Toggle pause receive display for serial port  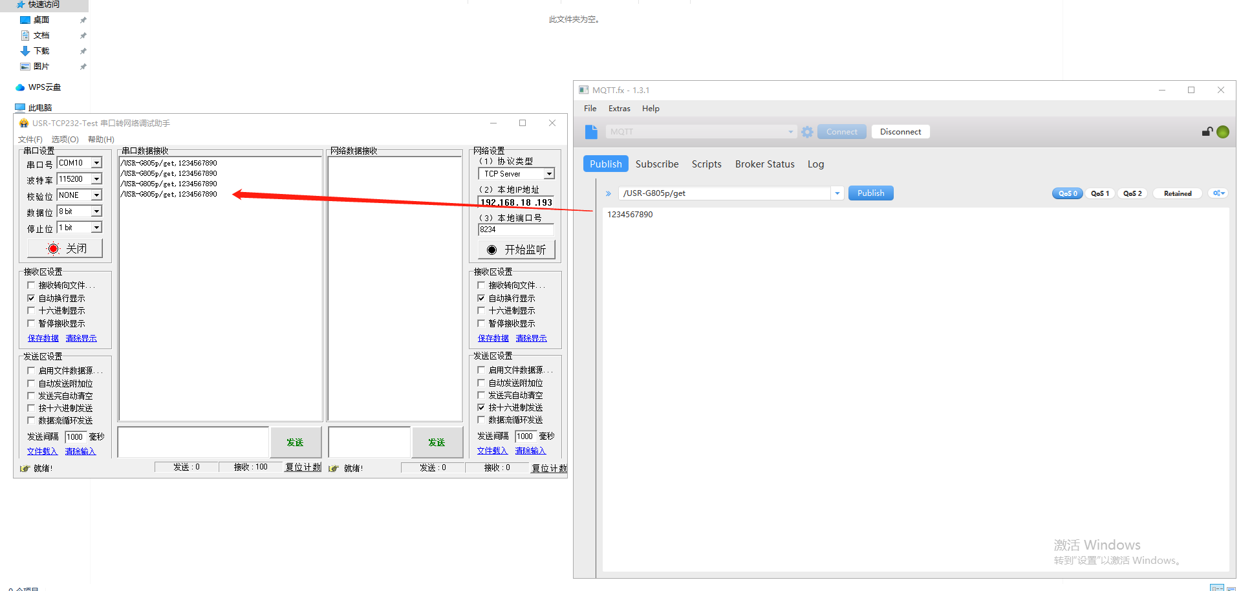pos(31,323)
